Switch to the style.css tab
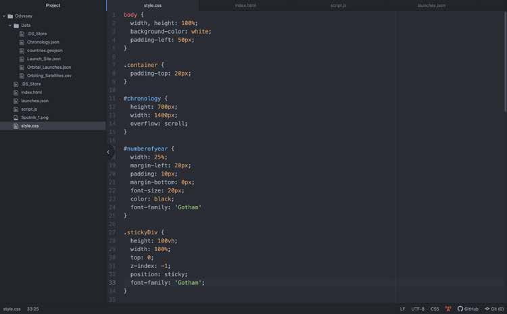 (x=153, y=5)
